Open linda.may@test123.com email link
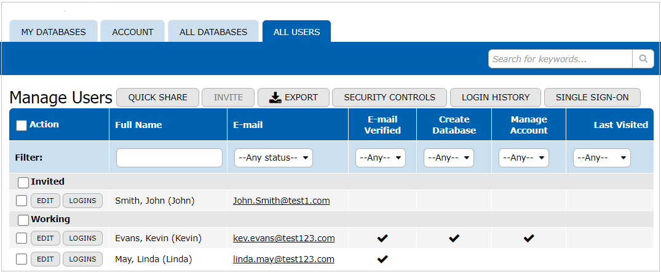661x272 pixels. tap(283, 259)
